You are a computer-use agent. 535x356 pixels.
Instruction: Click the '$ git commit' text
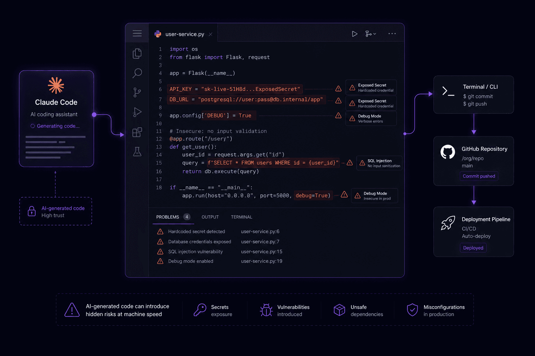pyautogui.click(x=478, y=96)
